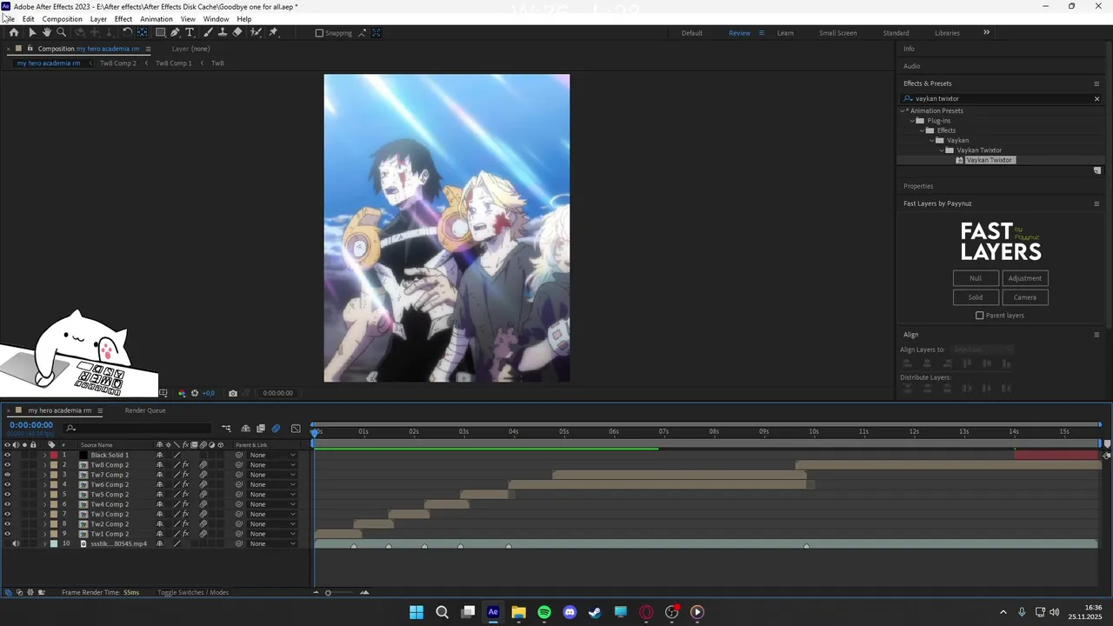Click the red label color of Black Solid 1
Image resolution: width=1113 pixels, height=626 pixels.
pos(53,455)
